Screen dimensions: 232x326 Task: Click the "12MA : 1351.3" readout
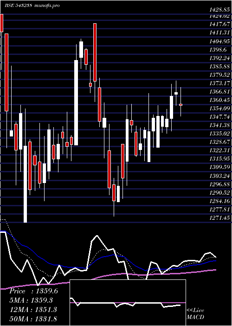click(x=33, y=310)
